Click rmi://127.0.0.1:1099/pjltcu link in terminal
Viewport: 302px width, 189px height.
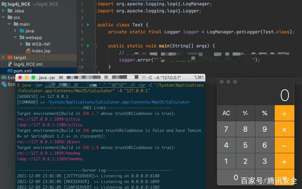[49, 119]
